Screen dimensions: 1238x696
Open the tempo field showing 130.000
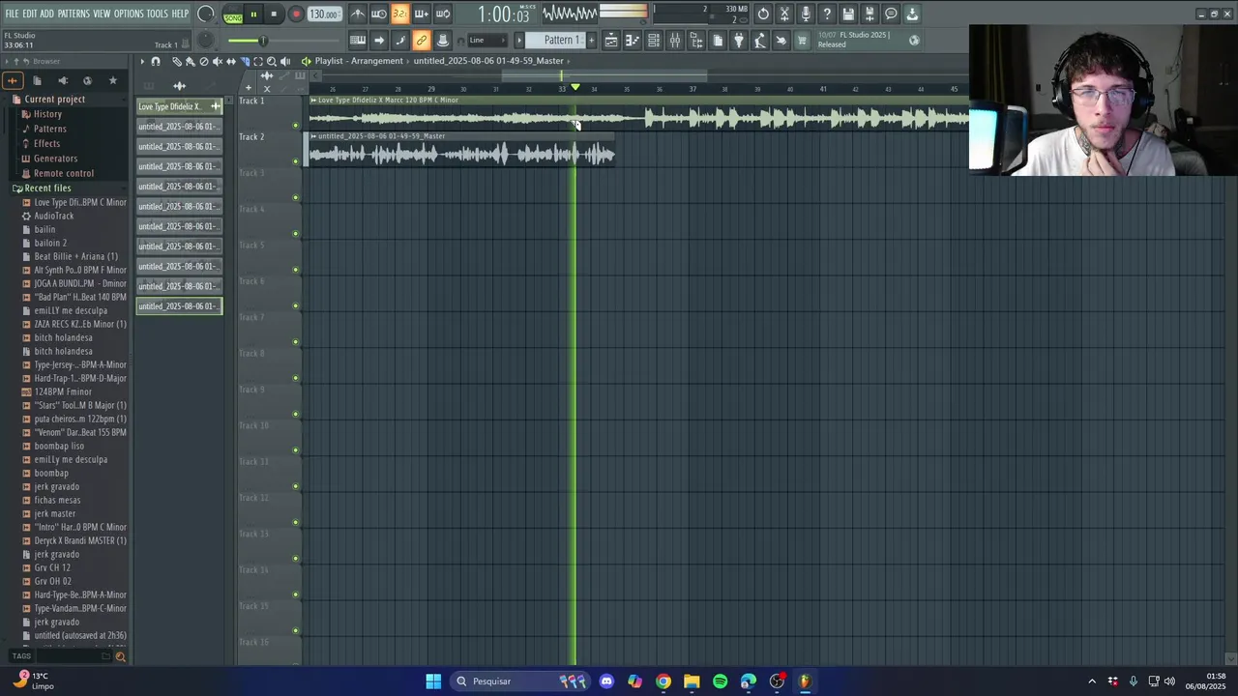point(324,14)
